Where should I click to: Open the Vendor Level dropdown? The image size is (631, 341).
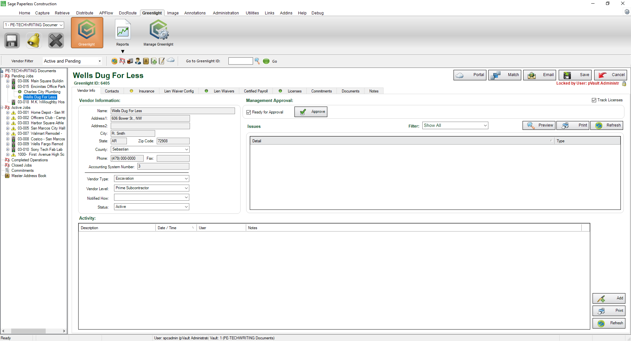[152, 188]
